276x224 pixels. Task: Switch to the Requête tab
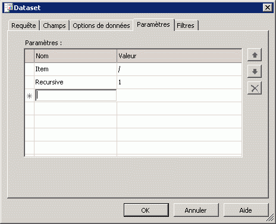tap(24, 26)
